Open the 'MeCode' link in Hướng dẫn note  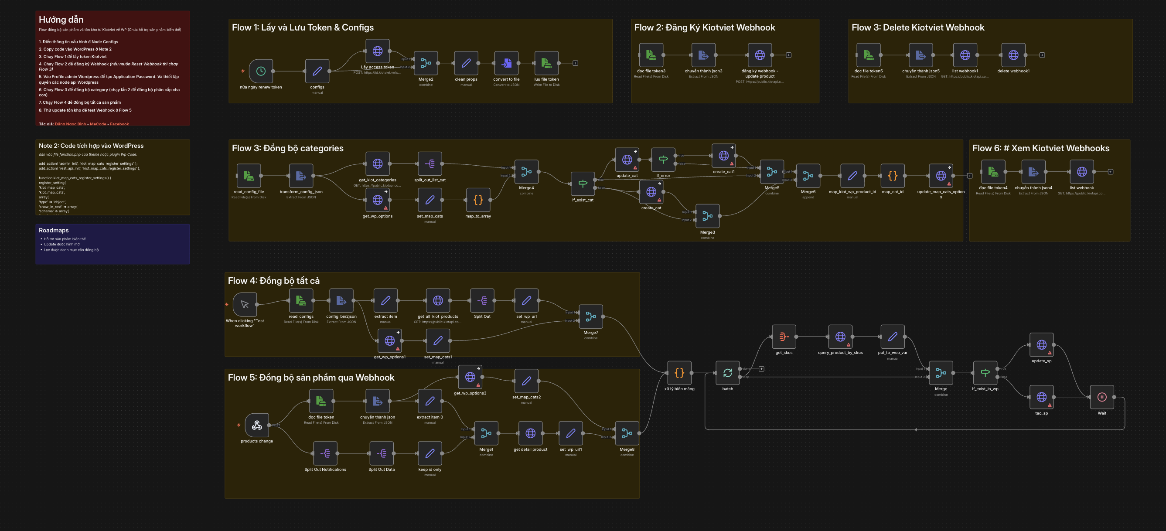98,124
